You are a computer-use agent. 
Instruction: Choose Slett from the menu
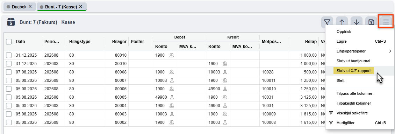[x=360, y=80]
